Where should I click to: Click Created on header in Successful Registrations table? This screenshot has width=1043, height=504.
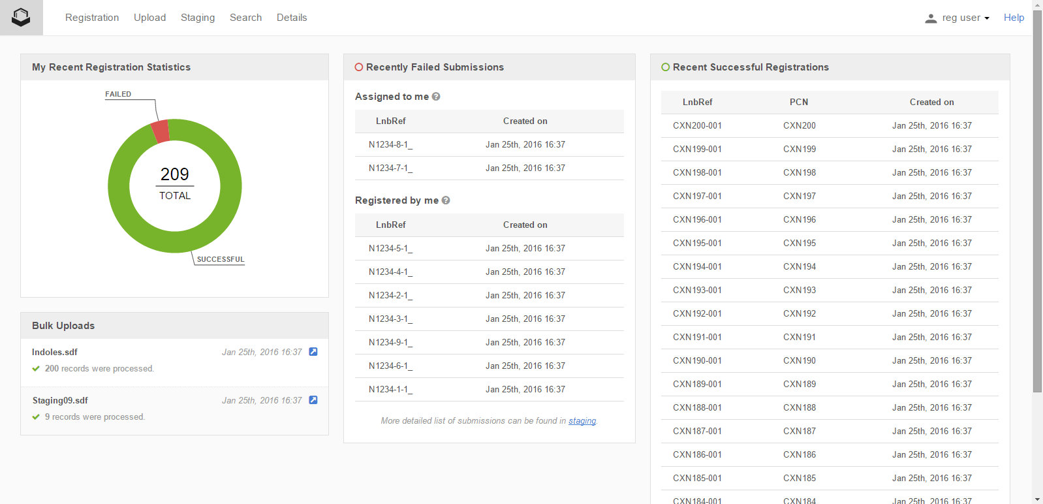coord(932,102)
